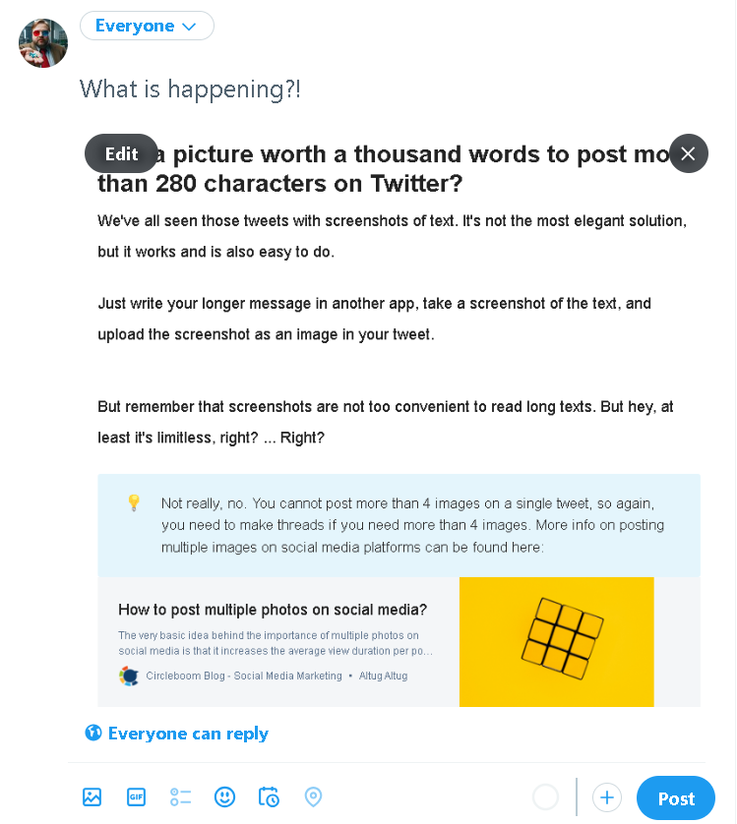This screenshot has height=824, width=737.
Task: Open the emoji picker
Action: [x=224, y=797]
